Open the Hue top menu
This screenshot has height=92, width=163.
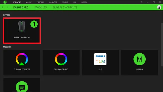tap(75, 2)
